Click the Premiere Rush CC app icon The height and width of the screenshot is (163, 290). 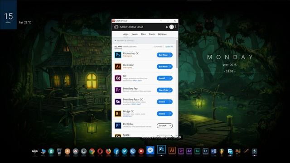click(x=118, y=101)
